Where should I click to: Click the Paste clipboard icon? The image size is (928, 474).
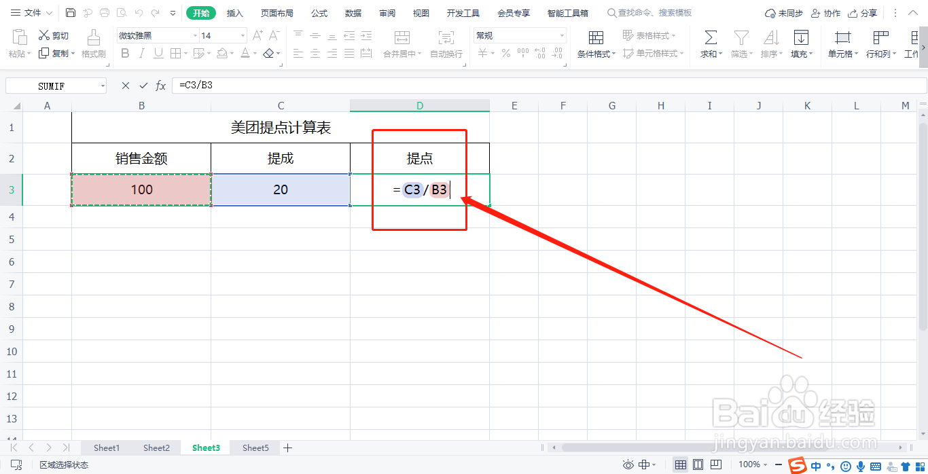click(x=20, y=37)
